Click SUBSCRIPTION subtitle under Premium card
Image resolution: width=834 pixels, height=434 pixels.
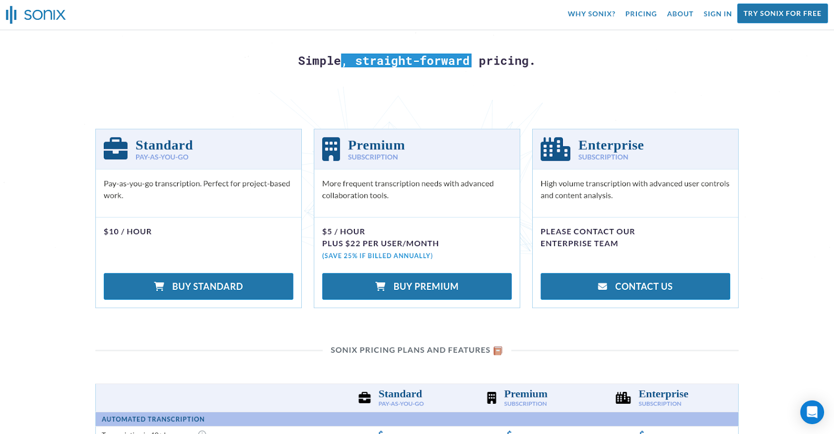tap(373, 157)
